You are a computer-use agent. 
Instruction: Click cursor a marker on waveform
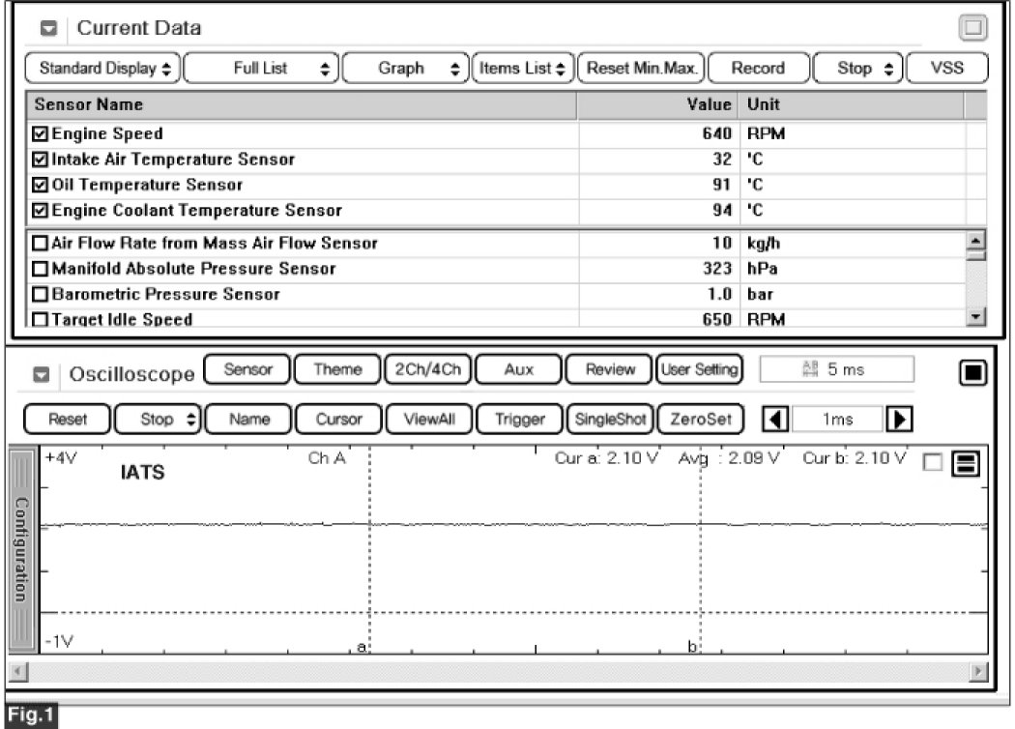coord(362,646)
